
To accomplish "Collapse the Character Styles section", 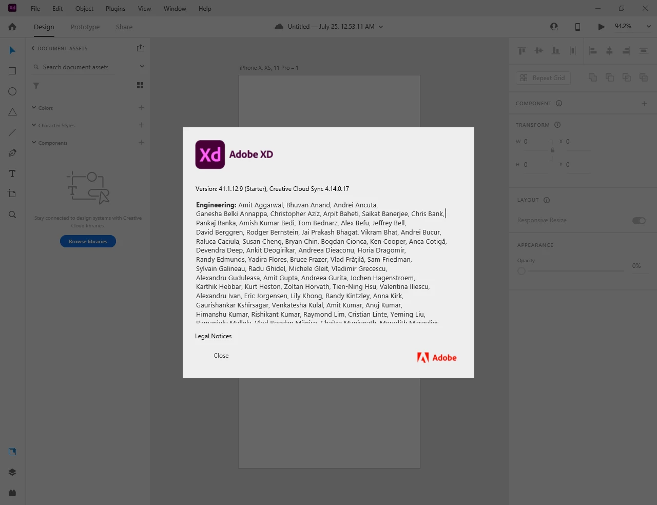I will [x=34, y=125].
